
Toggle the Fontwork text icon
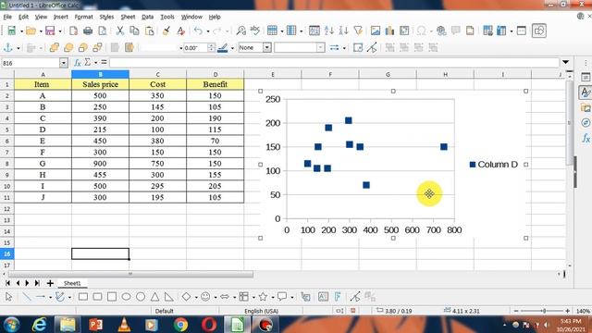pyautogui.click(x=338, y=297)
